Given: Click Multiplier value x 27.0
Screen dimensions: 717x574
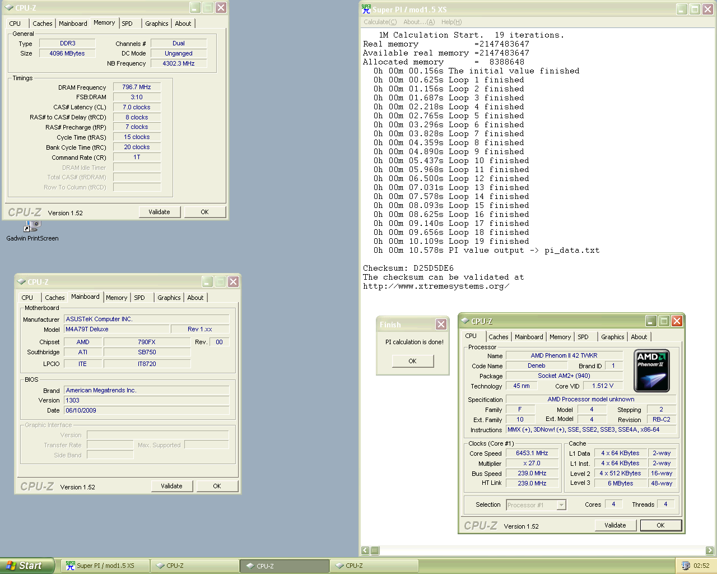Looking at the screenshot, I should 532,463.
